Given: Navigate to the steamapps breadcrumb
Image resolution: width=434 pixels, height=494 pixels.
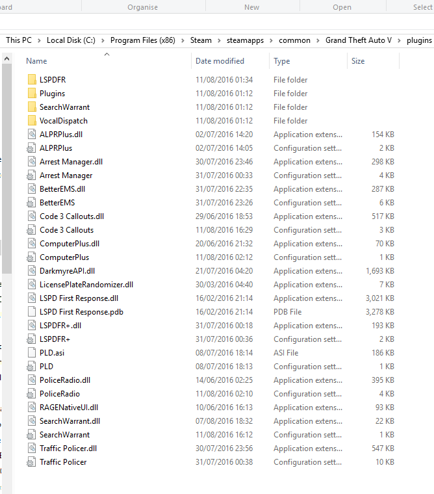Looking at the screenshot, I should (x=245, y=40).
